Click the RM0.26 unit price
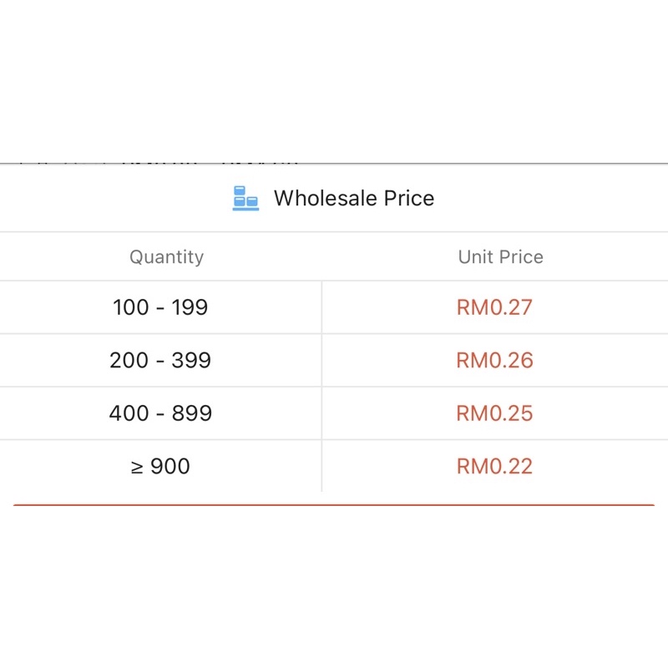Screen dimensions: 668x668 coord(494,361)
